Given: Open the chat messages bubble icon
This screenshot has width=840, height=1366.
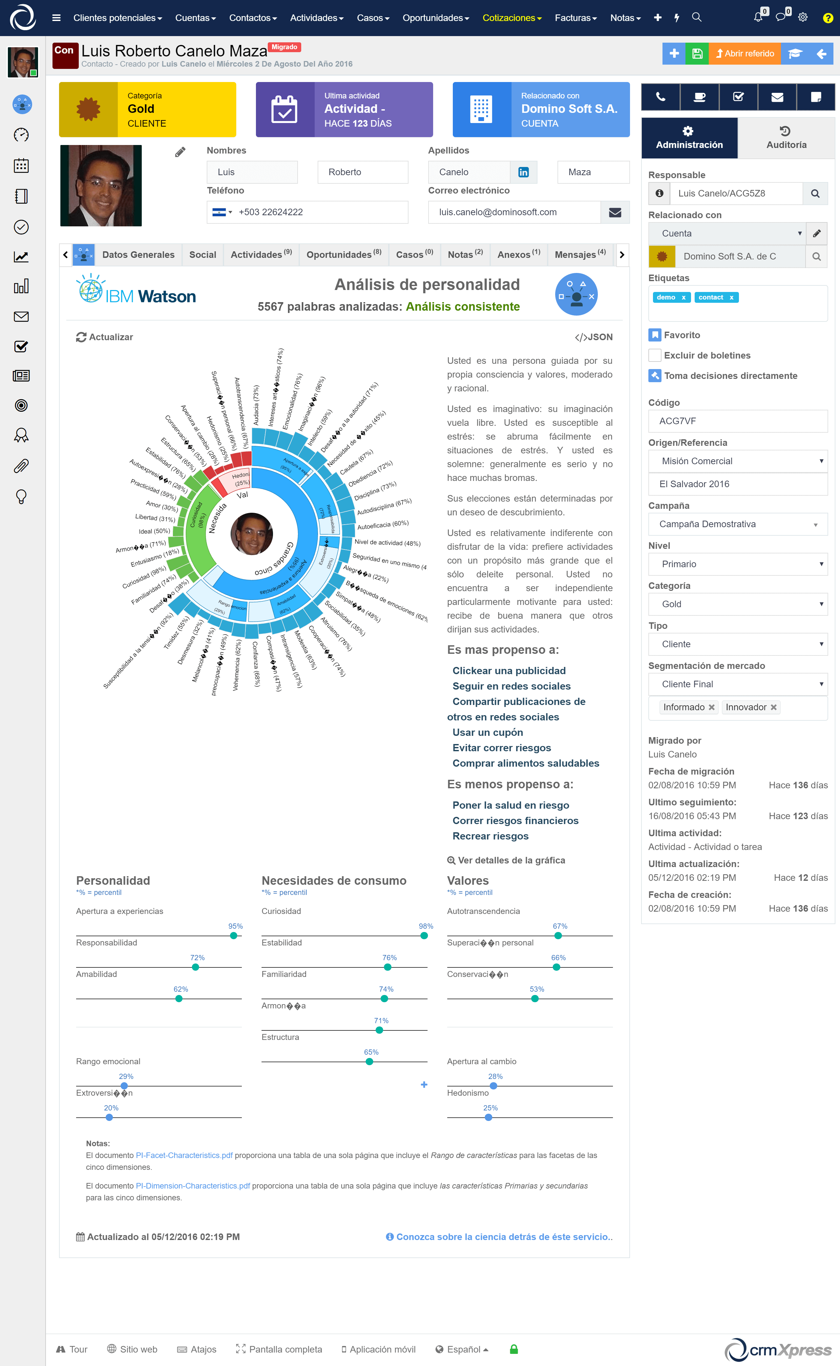Looking at the screenshot, I should point(781,17).
